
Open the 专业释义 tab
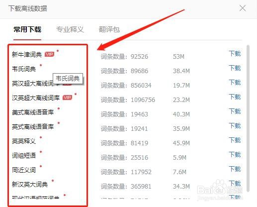point(70,29)
